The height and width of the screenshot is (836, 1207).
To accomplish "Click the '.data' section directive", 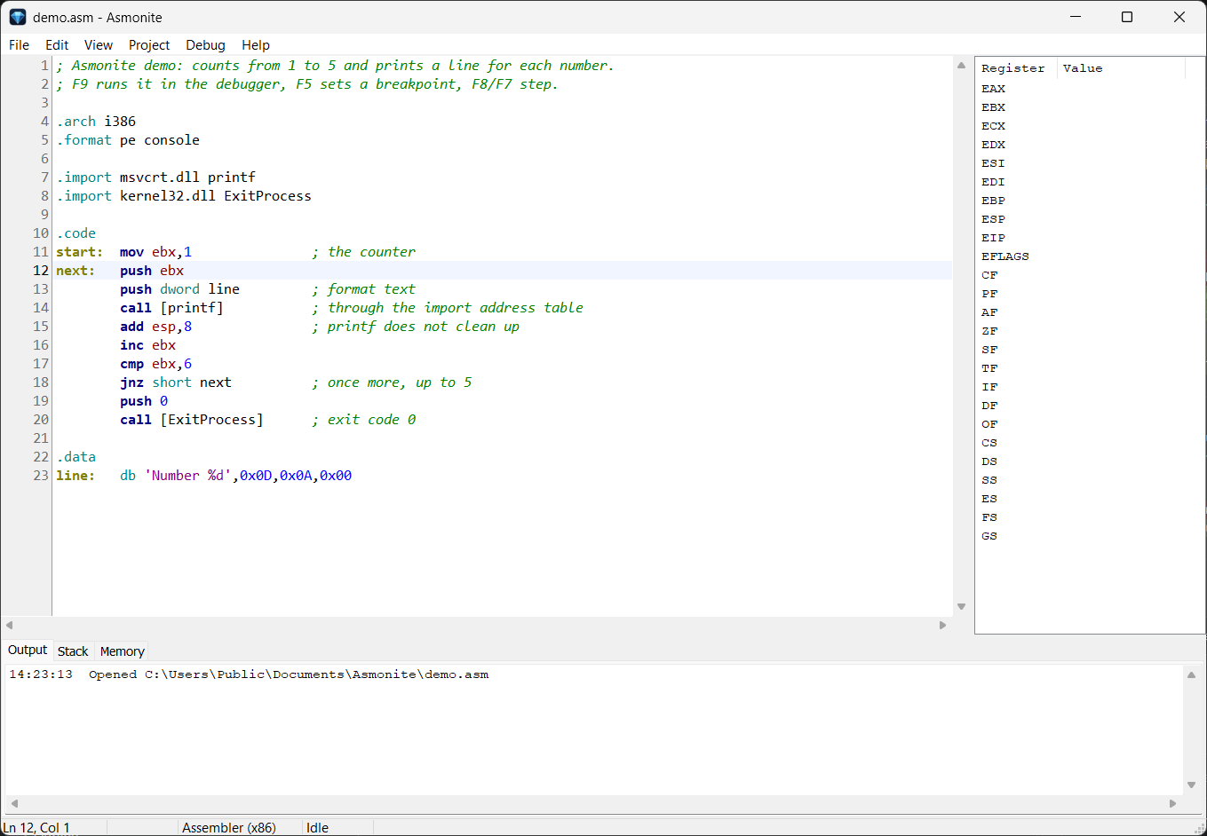I will pyautogui.click(x=76, y=457).
